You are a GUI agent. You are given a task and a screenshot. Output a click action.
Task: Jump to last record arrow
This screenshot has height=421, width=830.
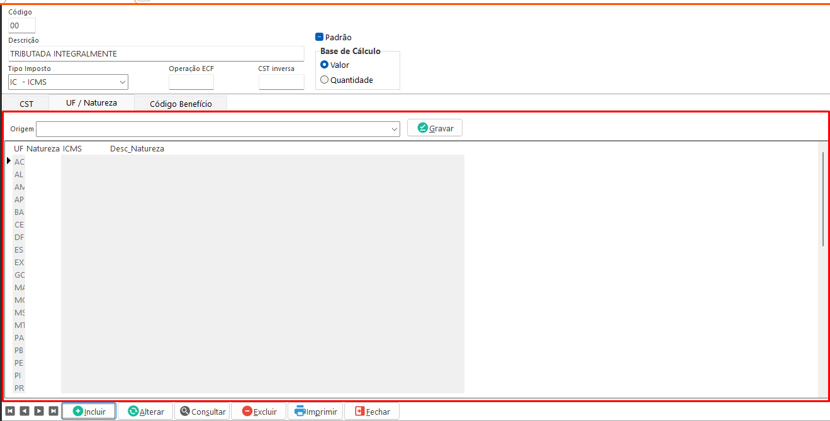point(53,411)
